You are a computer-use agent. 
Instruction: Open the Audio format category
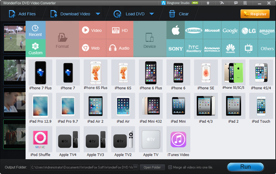click(120, 48)
